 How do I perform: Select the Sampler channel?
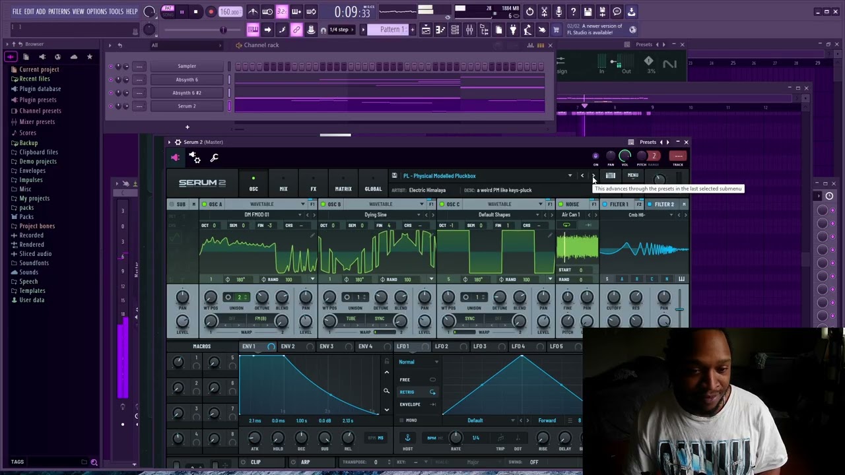click(x=187, y=66)
